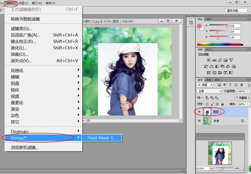Open the 视图(V) menu
This screenshot has height=174, width=251.
click(x=23, y=3)
